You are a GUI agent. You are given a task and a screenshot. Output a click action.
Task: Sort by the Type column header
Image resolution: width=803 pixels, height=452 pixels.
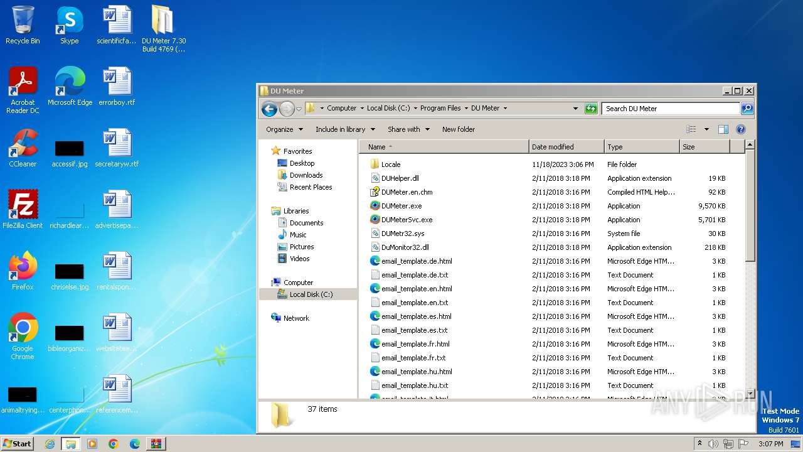(642, 147)
